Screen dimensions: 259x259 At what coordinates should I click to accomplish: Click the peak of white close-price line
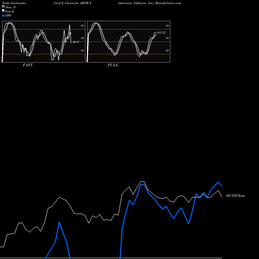click(142, 182)
